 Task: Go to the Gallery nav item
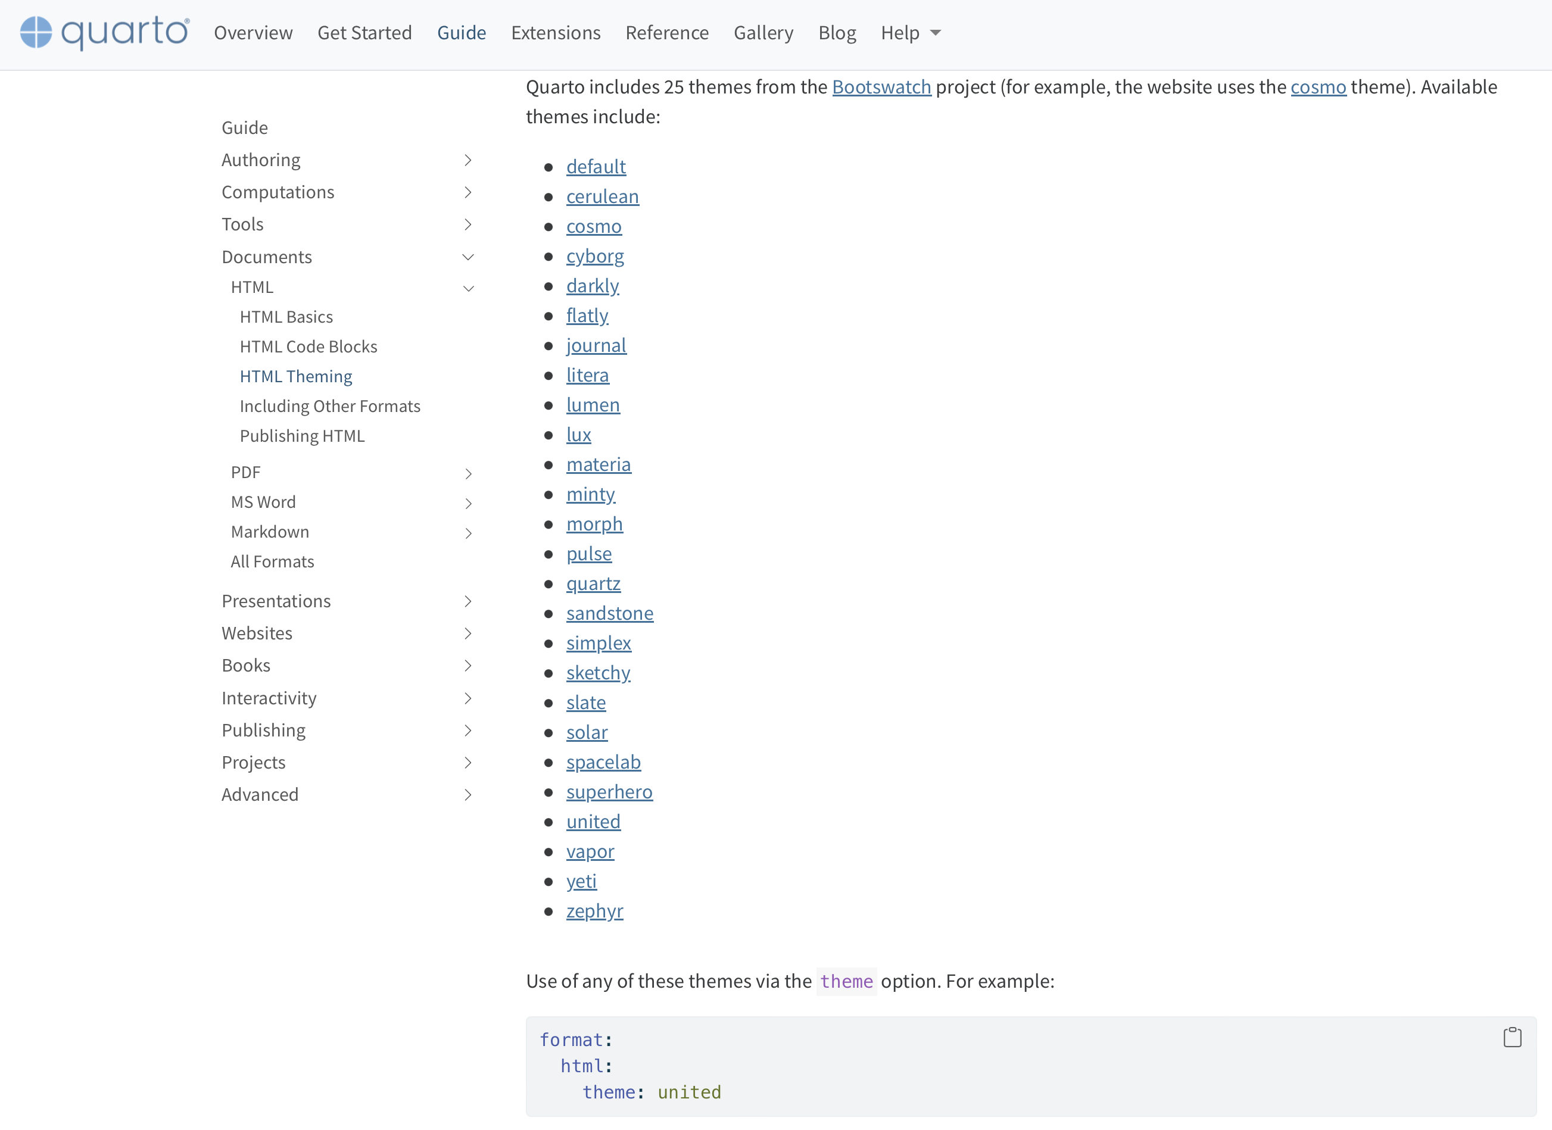763,32
